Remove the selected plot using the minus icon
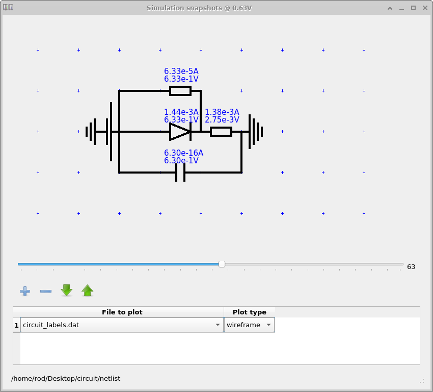433x392 pixels. [45, 290]
